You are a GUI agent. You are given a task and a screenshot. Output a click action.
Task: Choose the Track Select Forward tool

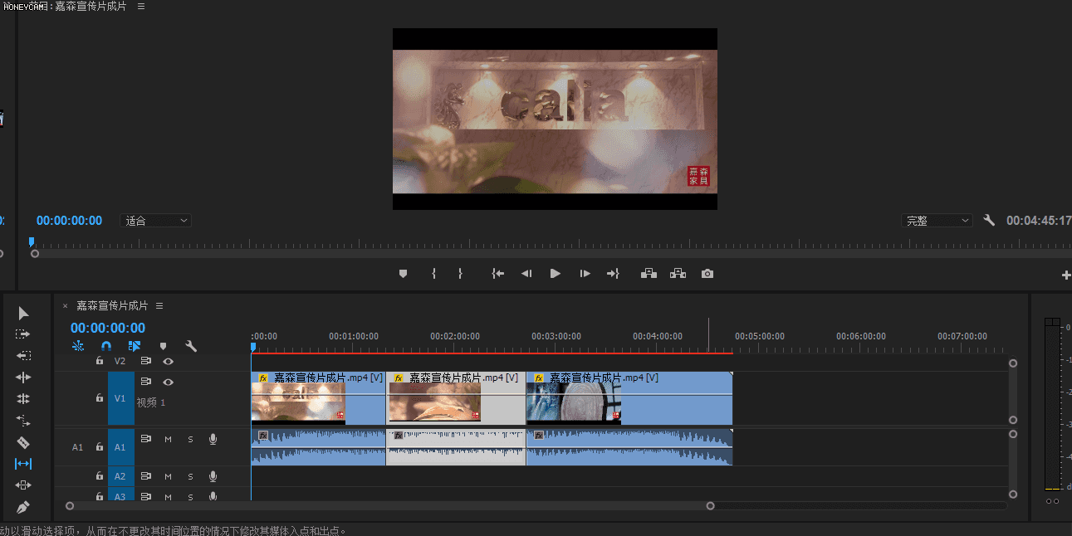[x=23, y=334]
